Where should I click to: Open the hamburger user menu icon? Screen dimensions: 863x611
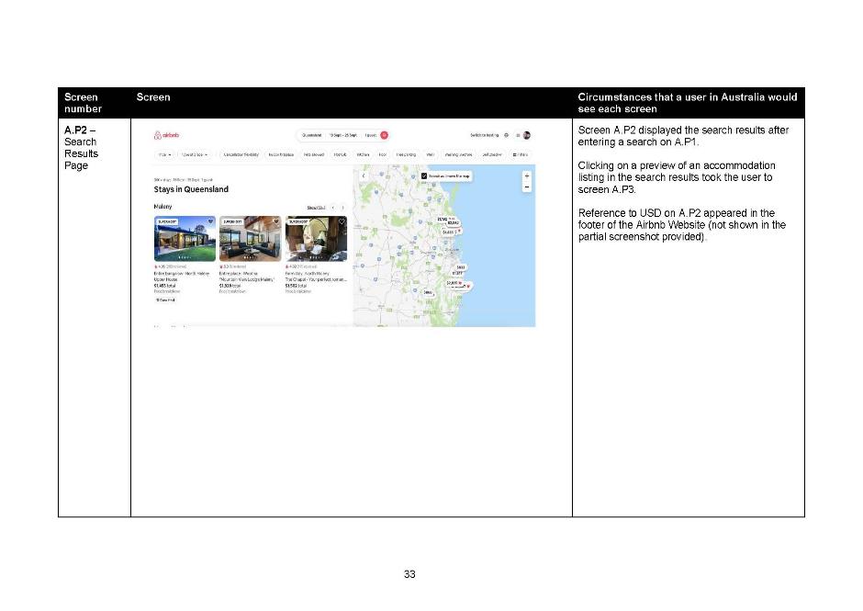(x=518, y=135)
